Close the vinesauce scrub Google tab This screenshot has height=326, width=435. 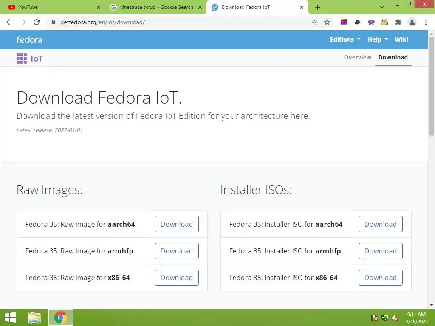click(x=200, y=7)
